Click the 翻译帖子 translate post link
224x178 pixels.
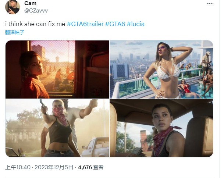15,32
